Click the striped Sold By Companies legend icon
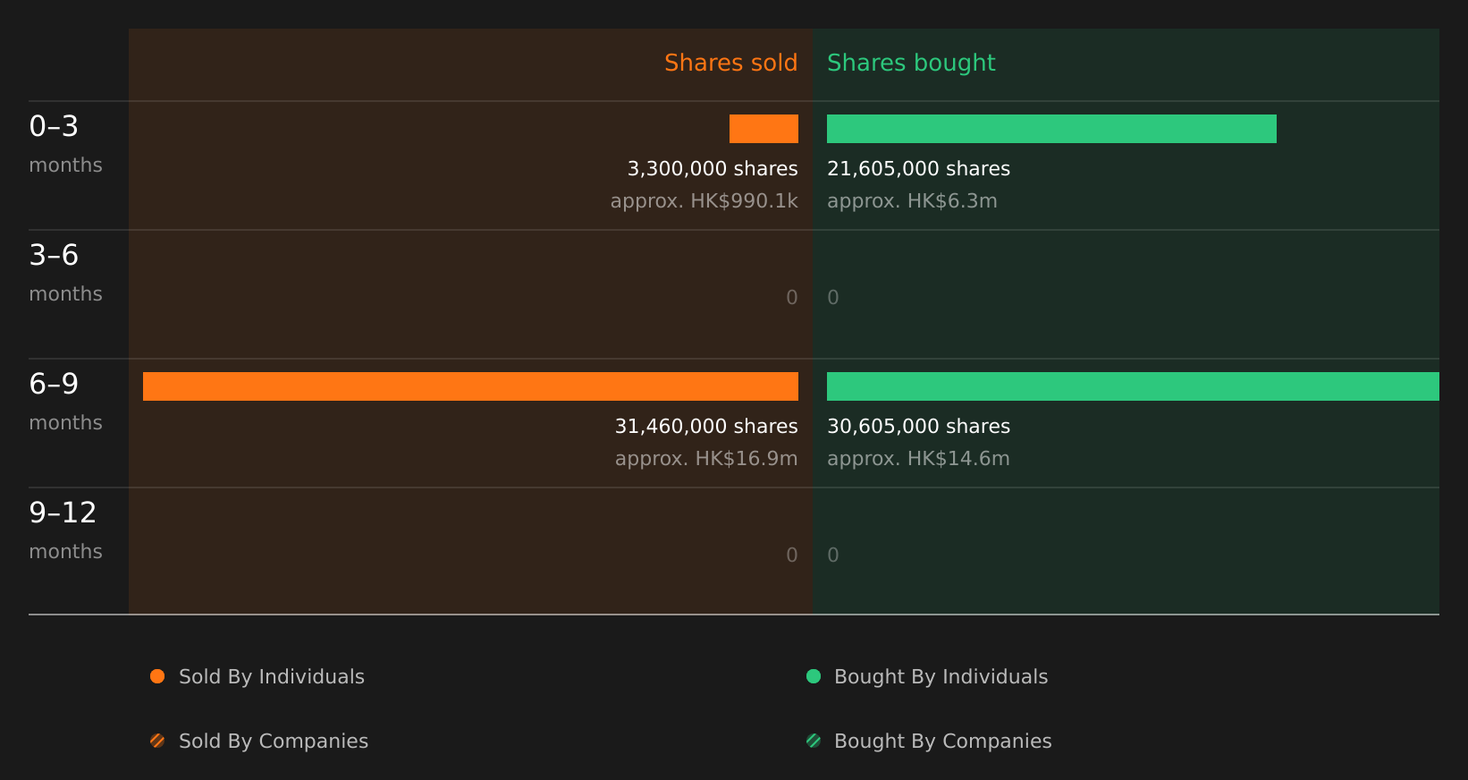The width and height of the screenshot is (1468, 780). [x=157, y=741]
